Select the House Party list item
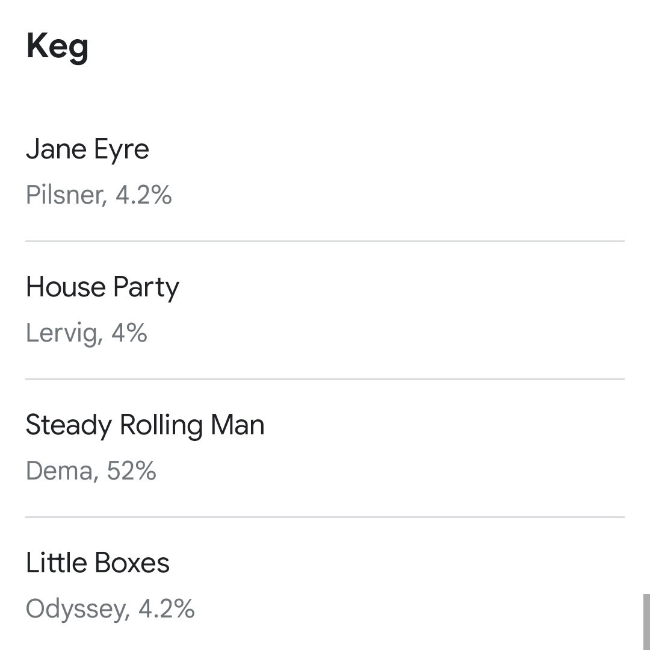Screen dimensions: 650x650 102,287
